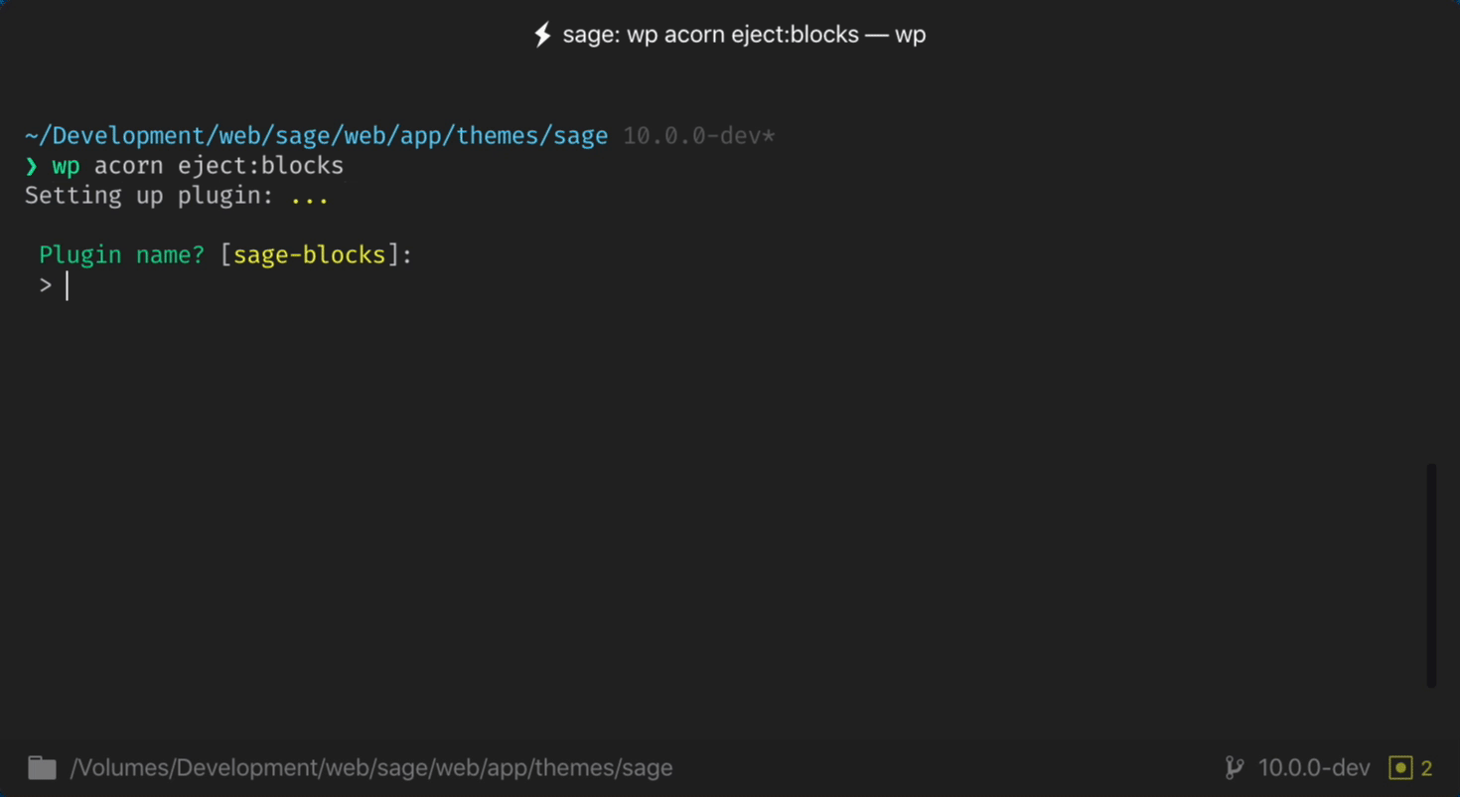Click the default value '[sage-blocks]'
The width and height of the screenshot is (1460, 797).
pyautogui.click(x=309, y=255)
